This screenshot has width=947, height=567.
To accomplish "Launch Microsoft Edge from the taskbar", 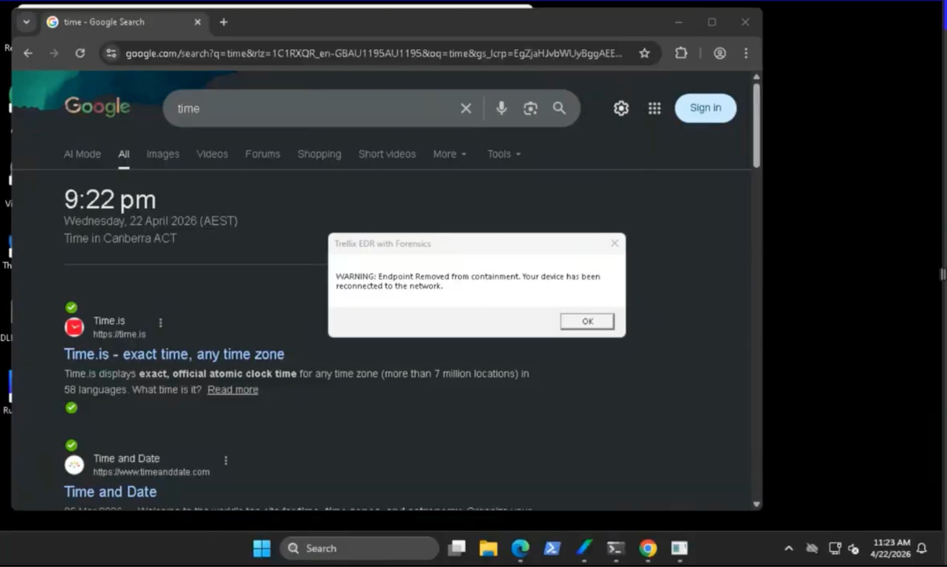I will point(520,549).
